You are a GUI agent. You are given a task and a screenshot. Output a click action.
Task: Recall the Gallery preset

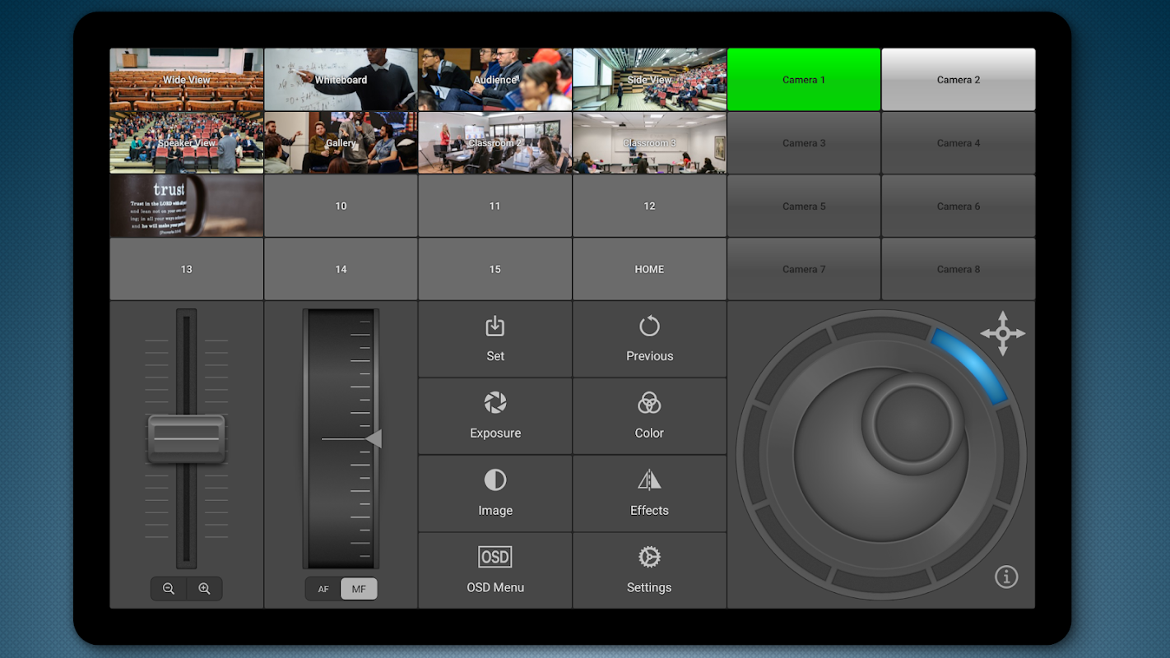coord(341,143)
